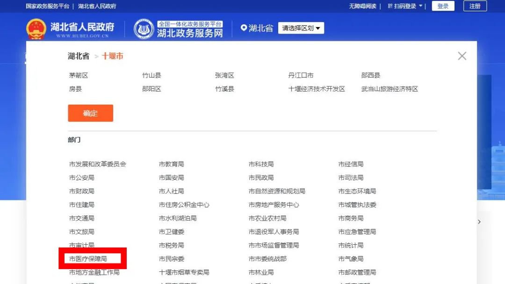This screenshot has width=505, height=284.
Task: Choose department 市民宗委
Action: point(171,259)
